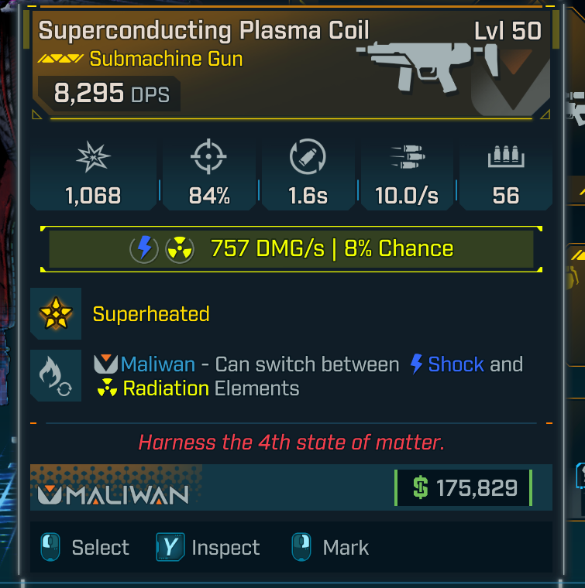Click the damage starburst stat icon
This screenshot has height=588, width=585.
(94, 159)
